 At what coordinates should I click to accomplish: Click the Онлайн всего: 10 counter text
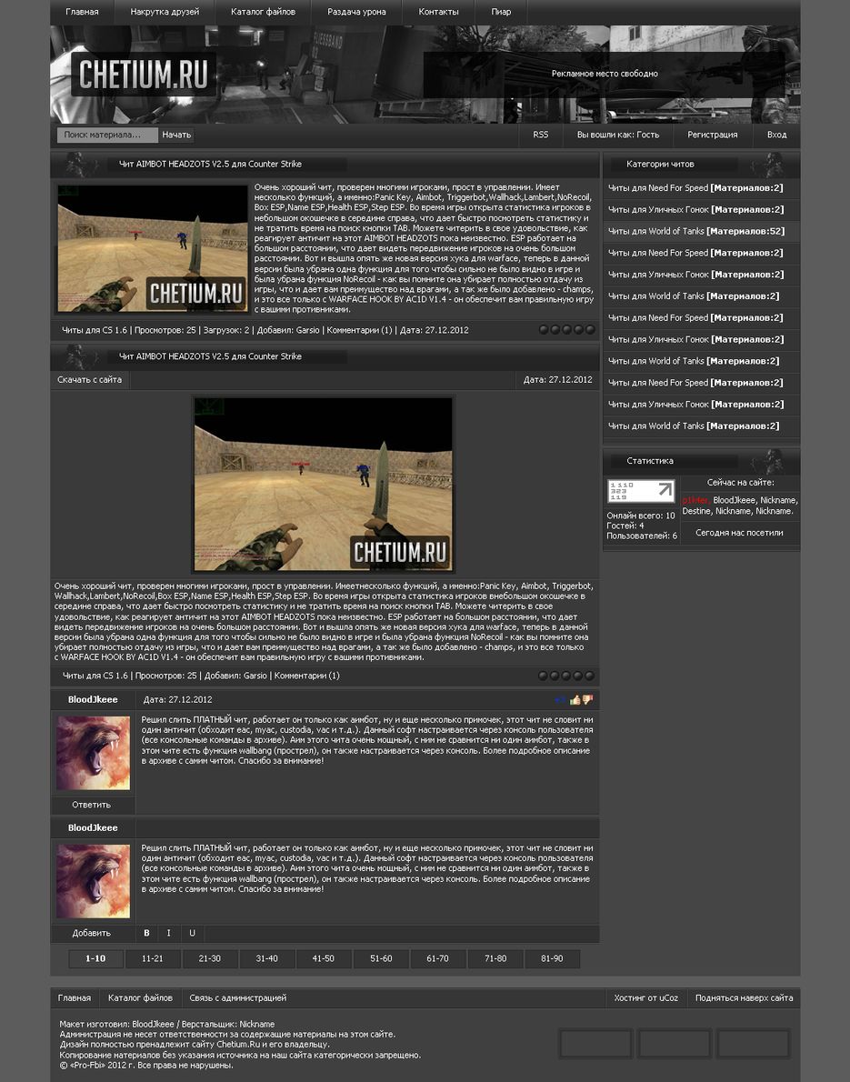pos(641,516)
